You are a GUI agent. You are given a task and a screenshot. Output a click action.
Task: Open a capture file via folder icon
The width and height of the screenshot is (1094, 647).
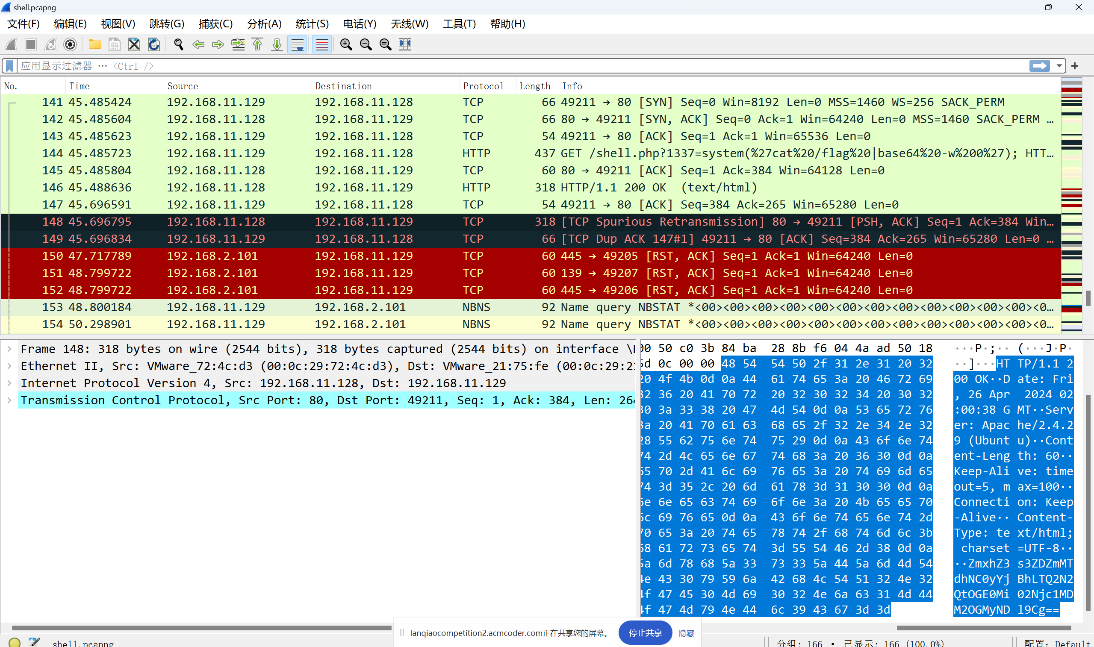click(94, 44)
